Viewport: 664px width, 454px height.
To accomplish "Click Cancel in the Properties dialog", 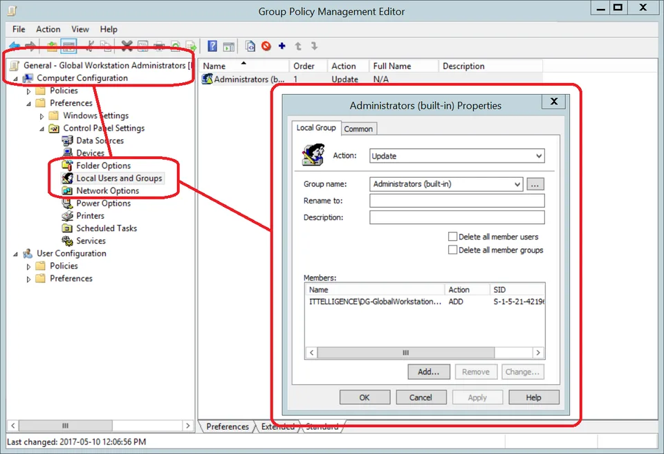I will (x=421, y=398).
